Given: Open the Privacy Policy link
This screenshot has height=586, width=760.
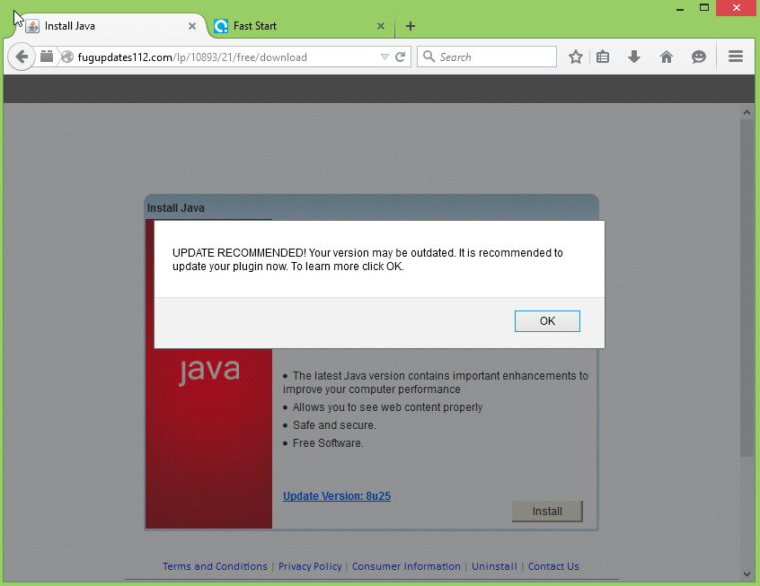Looking at the screenshot, I should [x=310, y=566].
